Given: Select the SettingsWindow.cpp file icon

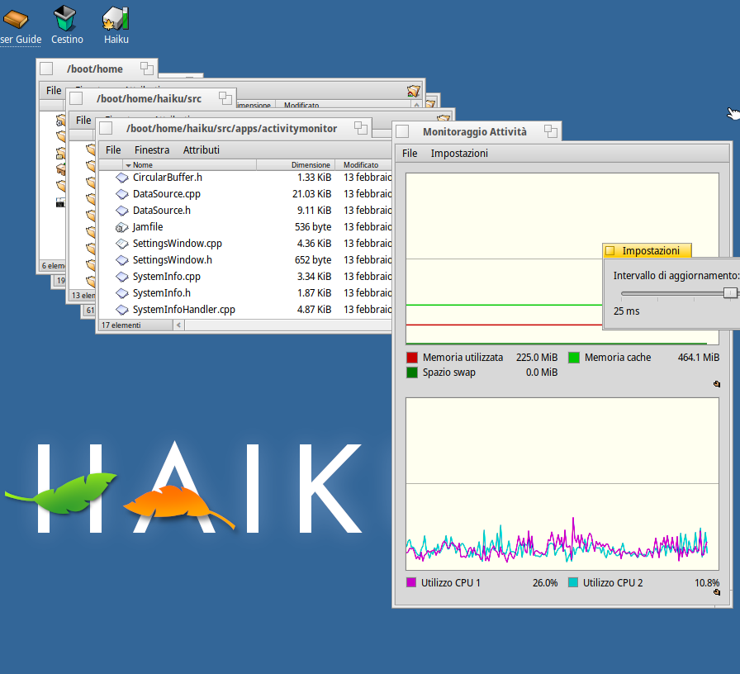Looking at the screenshot, I should coord(122,244).
